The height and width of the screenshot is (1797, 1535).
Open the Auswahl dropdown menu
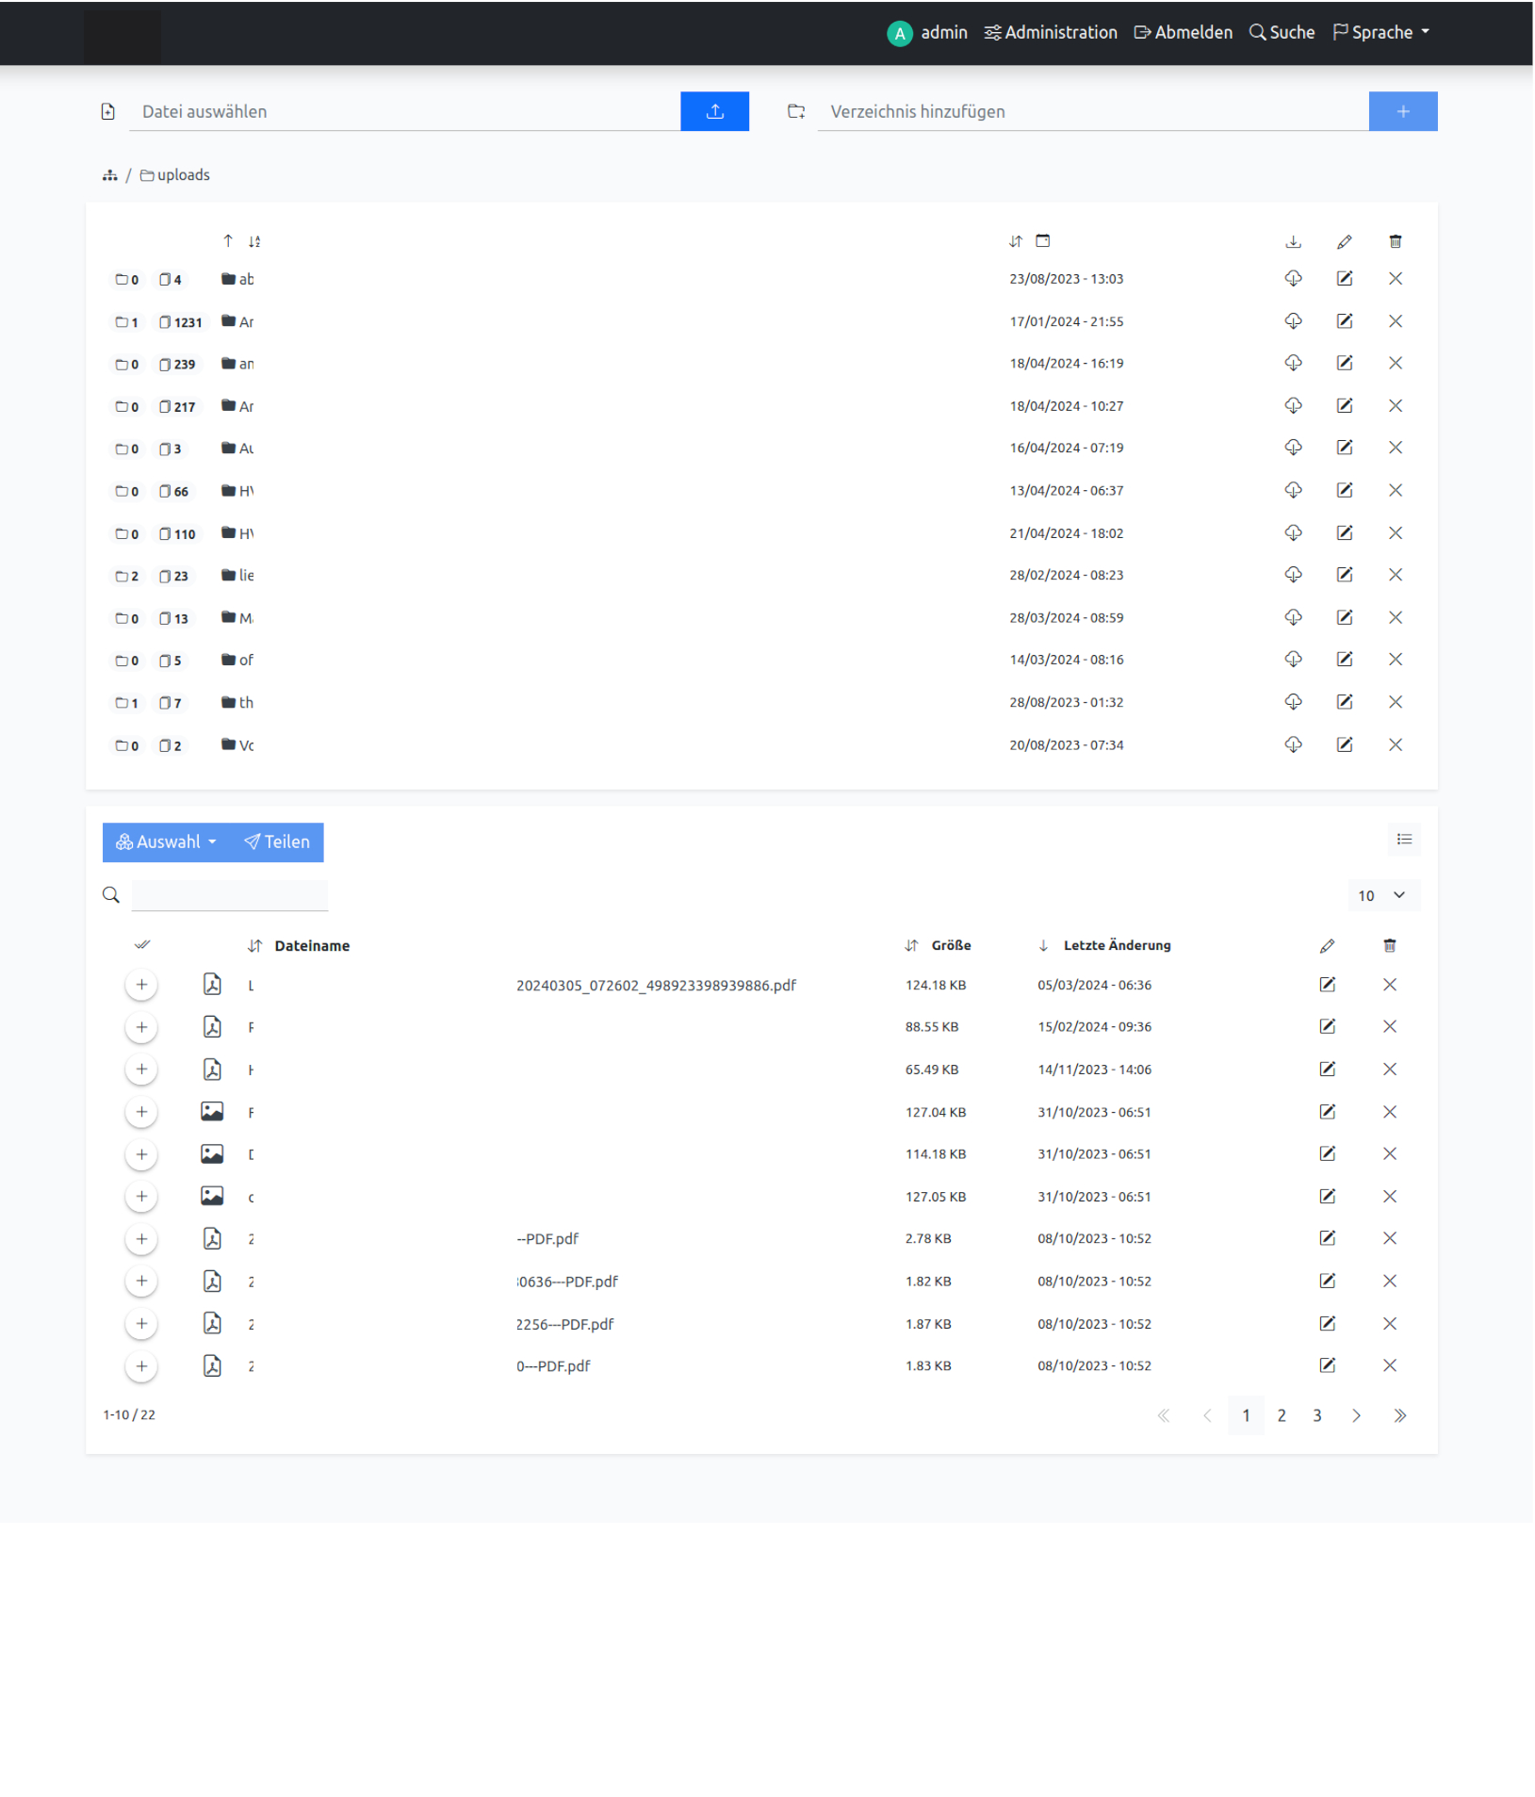click(166, 842)
